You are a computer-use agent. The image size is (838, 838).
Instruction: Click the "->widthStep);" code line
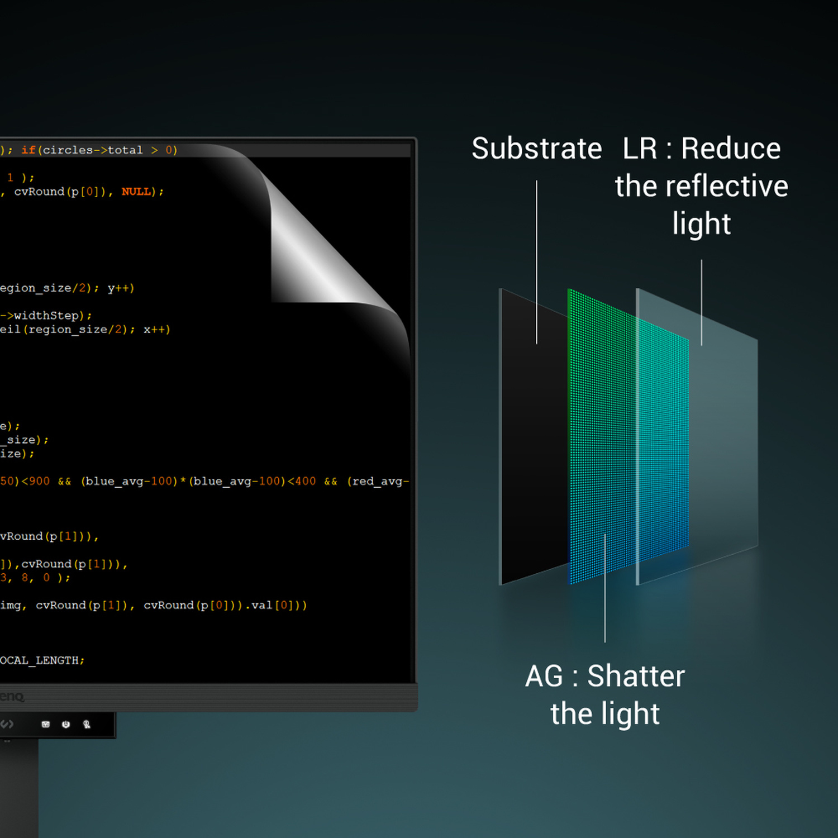pos(46,316)
